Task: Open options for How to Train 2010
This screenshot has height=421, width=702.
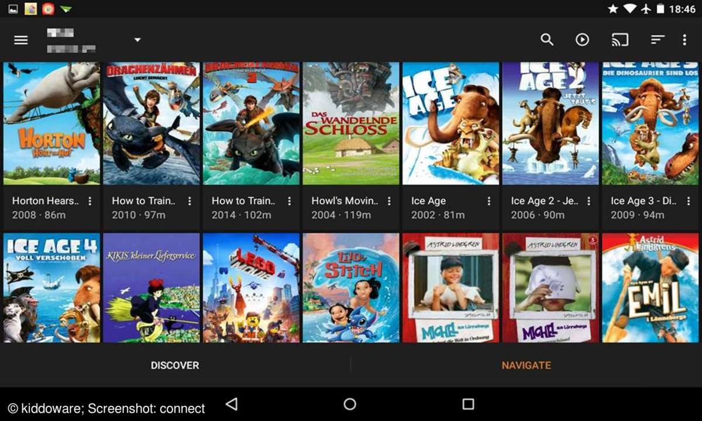Action: coord(190,201)
